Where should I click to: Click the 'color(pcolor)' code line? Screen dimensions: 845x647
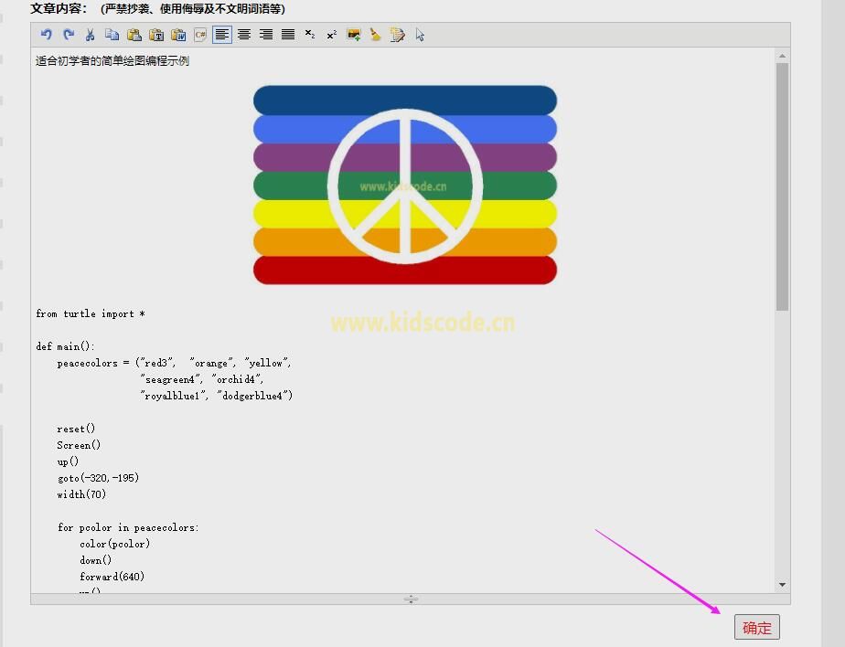pos(115,544)
